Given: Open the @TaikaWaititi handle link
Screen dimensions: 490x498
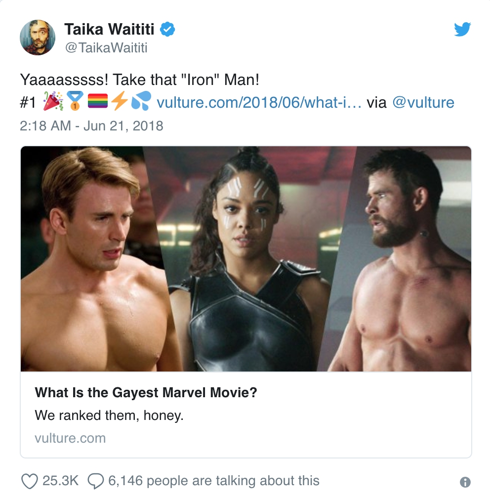Looking at the screenshot, I should (x=106, y=47).
